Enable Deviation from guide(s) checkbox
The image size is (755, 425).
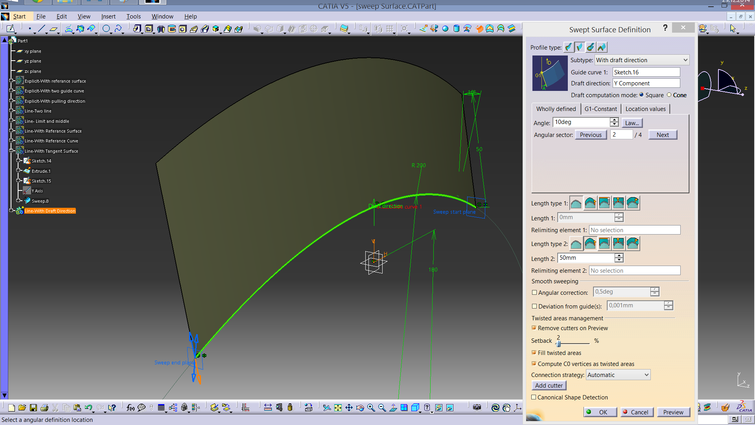[534, 306]
